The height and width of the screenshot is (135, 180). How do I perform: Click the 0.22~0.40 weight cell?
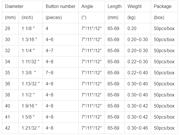pyautogui.click(x=138, y=73)
